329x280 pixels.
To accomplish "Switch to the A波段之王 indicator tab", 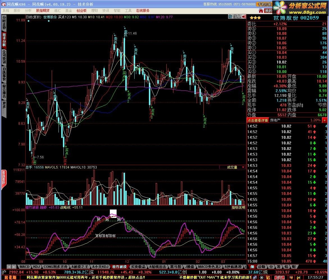I will (80, 267).
